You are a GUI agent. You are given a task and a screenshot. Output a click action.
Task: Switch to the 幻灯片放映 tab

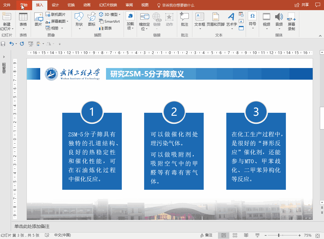pyautogui.click(x=108, y=5)
